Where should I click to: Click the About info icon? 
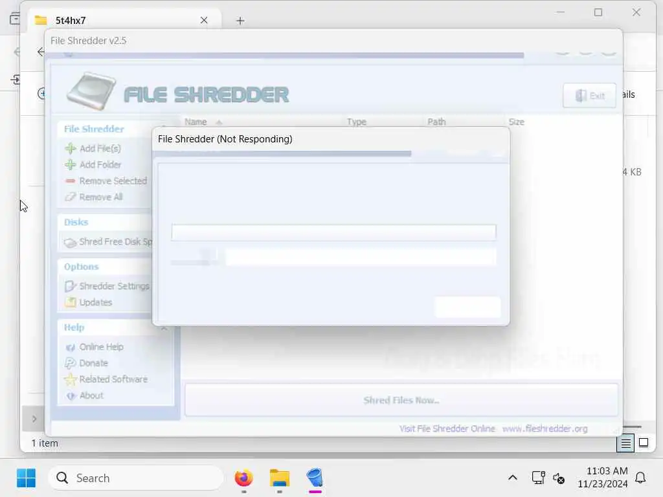[x=71, y=395]
